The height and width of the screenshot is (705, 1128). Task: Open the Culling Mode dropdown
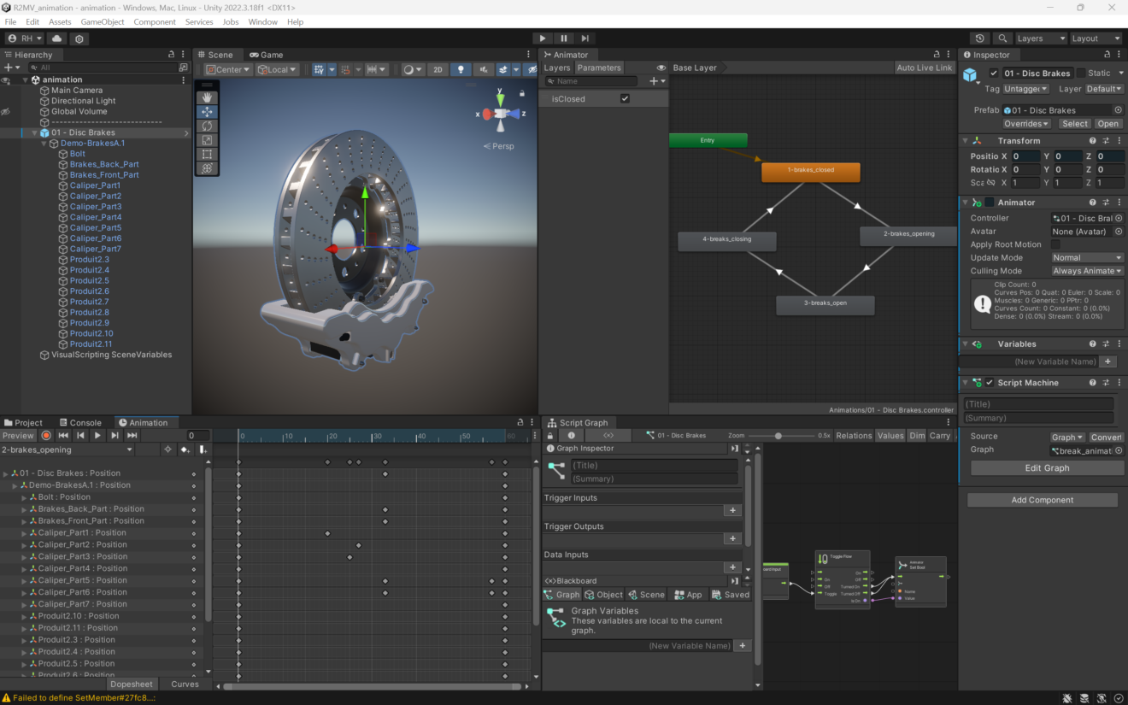click(x=1087, y=271)
